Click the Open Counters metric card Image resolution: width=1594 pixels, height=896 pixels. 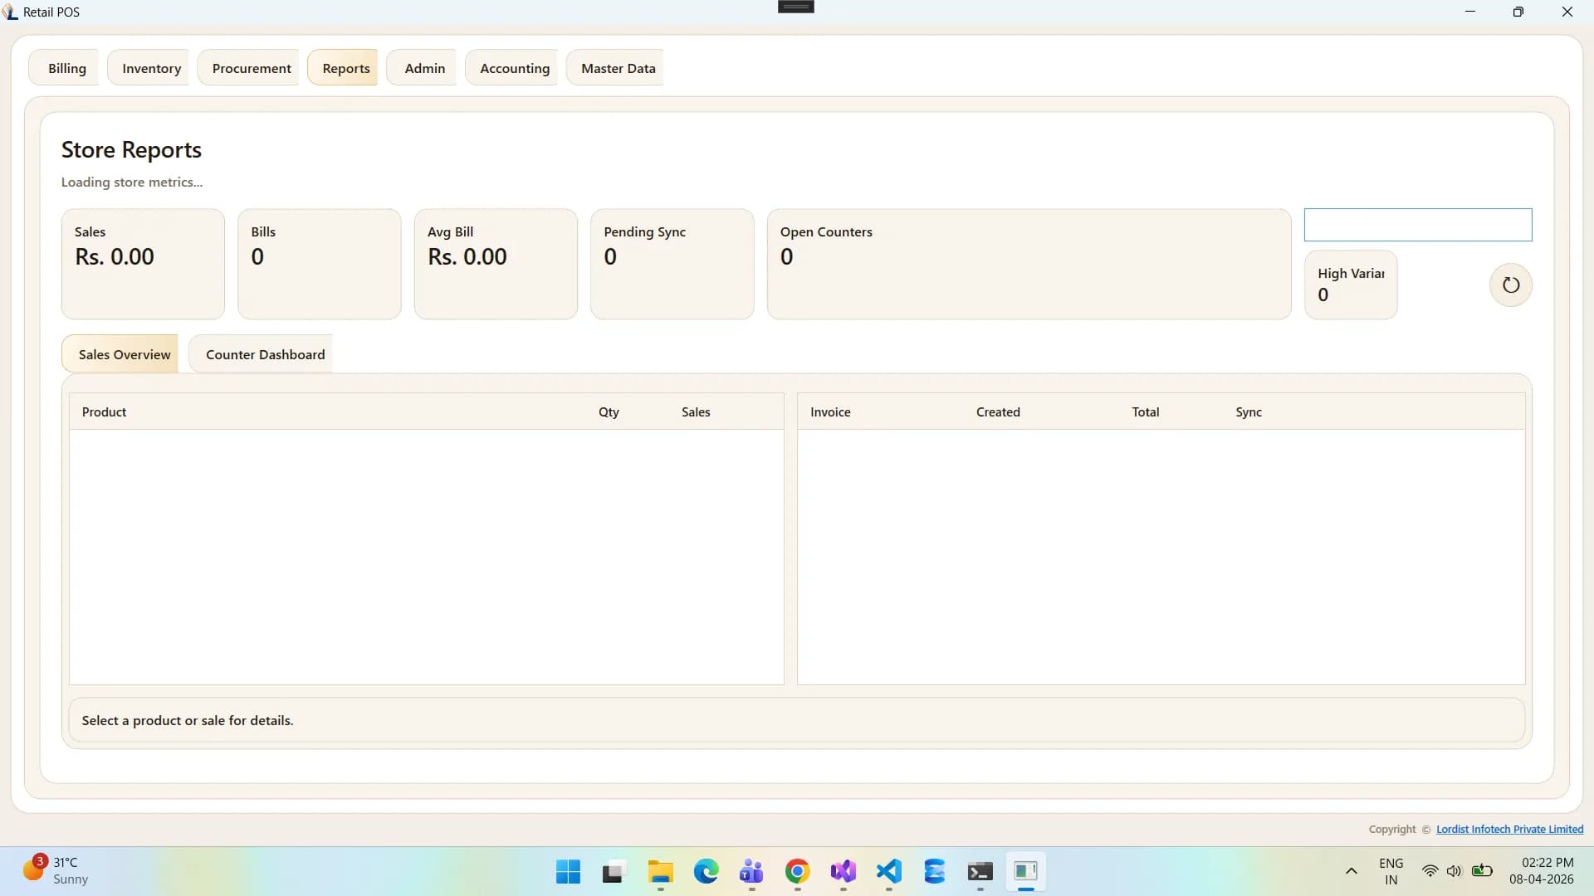[1029, 264]
